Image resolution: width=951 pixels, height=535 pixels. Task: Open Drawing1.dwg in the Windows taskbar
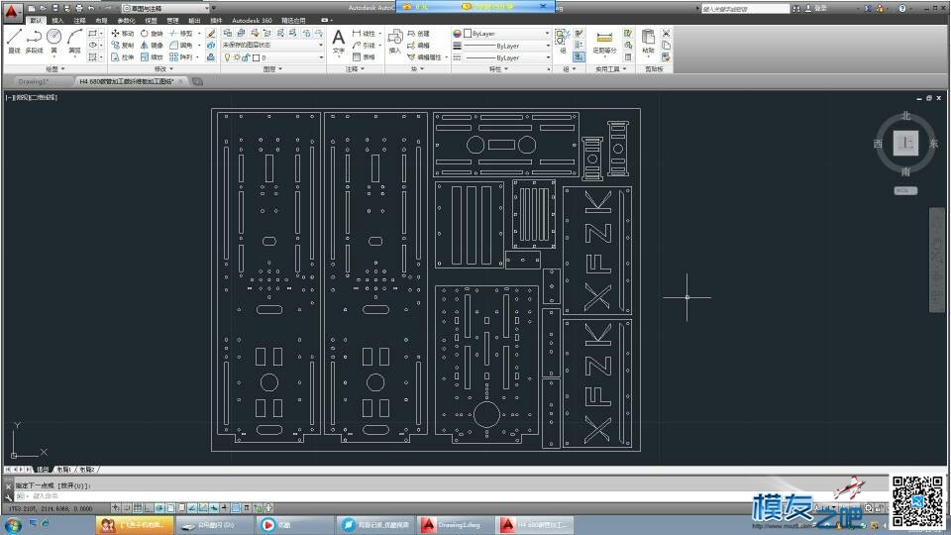pyautogui.click(x=455, y=525)
